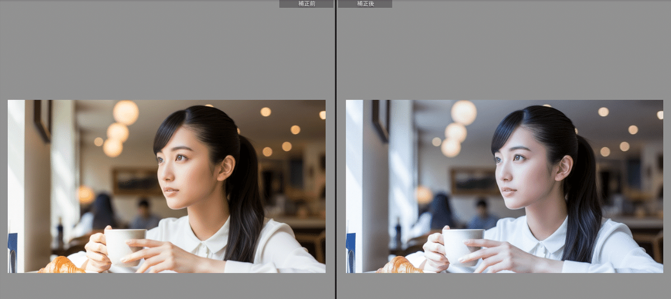Click the shirt collar in the before image
Viewport: 671px width, 299px height.
point(206,241)
